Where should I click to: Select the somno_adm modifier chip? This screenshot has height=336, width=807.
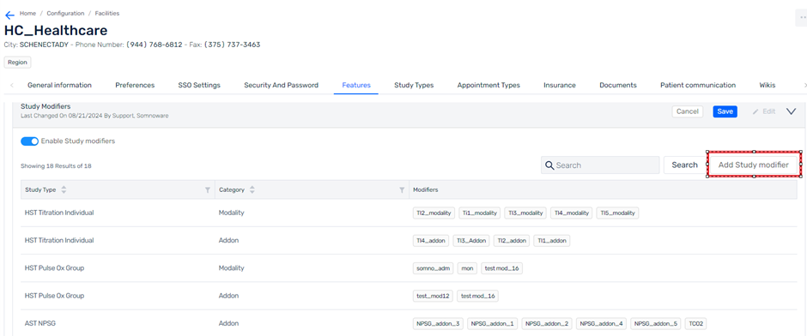tap(434, 268)
